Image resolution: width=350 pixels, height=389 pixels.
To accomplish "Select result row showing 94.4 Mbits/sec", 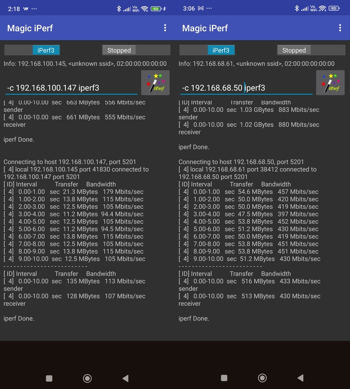I will coord(74,214).
